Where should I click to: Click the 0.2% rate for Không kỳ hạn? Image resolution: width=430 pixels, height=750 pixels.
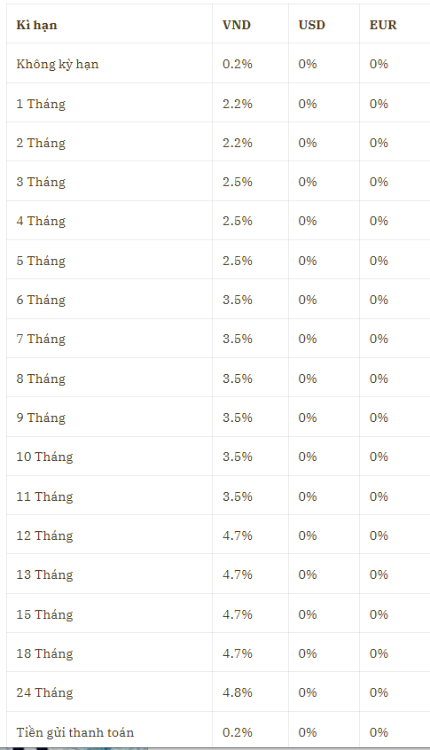pyautogui.click(x=238, y=64)
